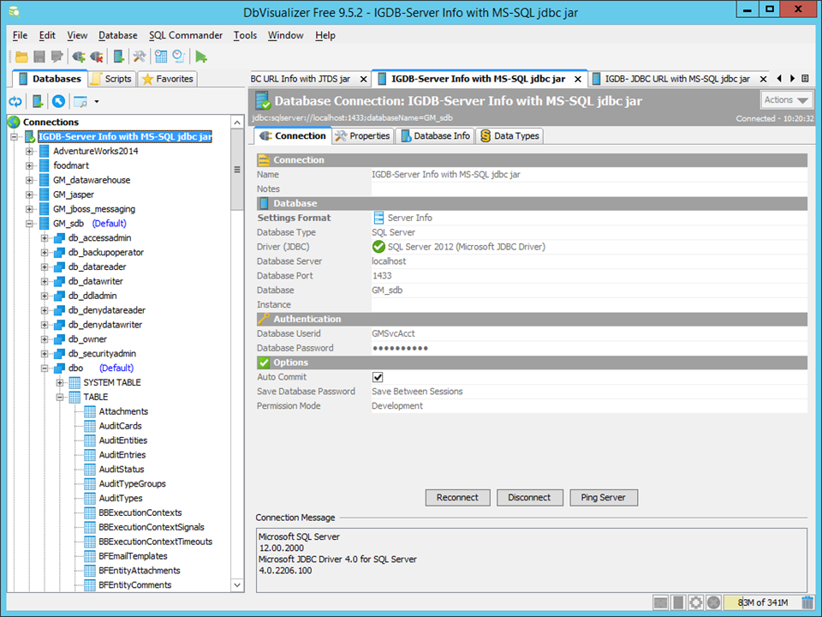Click the left arrow to scroll editor tabs
Screen dimensions: 822x617
[779, 79]
